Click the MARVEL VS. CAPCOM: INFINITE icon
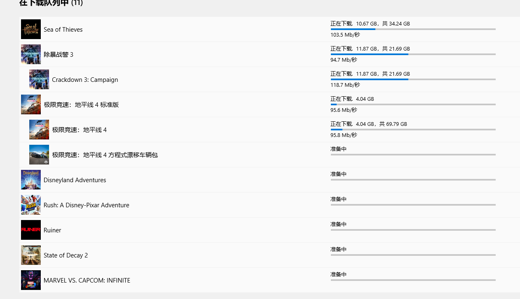This screenshot has height=299, width=520. (30, 280)
